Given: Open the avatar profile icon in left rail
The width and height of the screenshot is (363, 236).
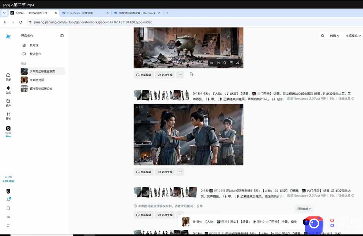Looking at the screenshot, I should click(8, 191).
